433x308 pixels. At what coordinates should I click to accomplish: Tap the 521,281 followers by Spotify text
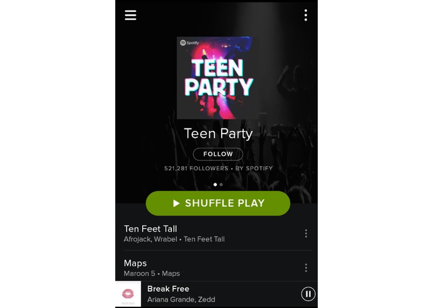[219, 168]
